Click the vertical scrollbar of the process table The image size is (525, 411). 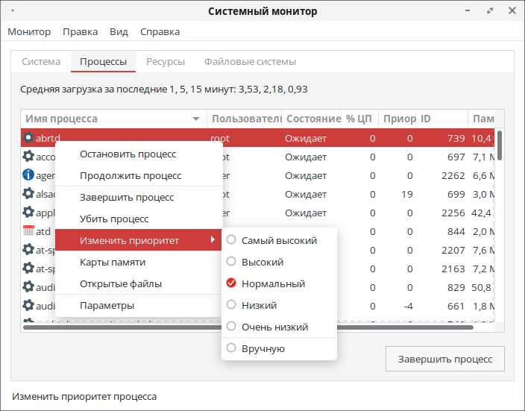click(500, 145)
